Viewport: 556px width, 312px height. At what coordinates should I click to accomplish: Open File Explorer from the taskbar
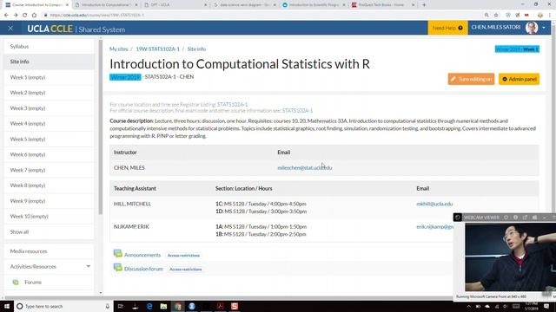[x=163, y=306]
